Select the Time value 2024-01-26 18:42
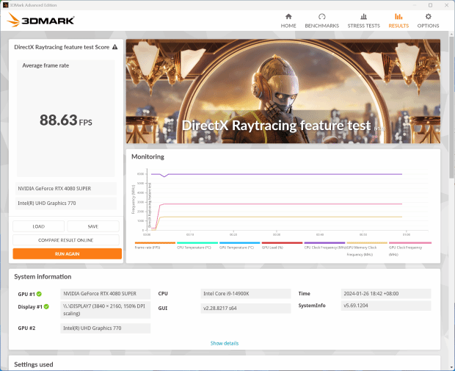This screenshot has height=371, width=455. [x=386, y=294]
